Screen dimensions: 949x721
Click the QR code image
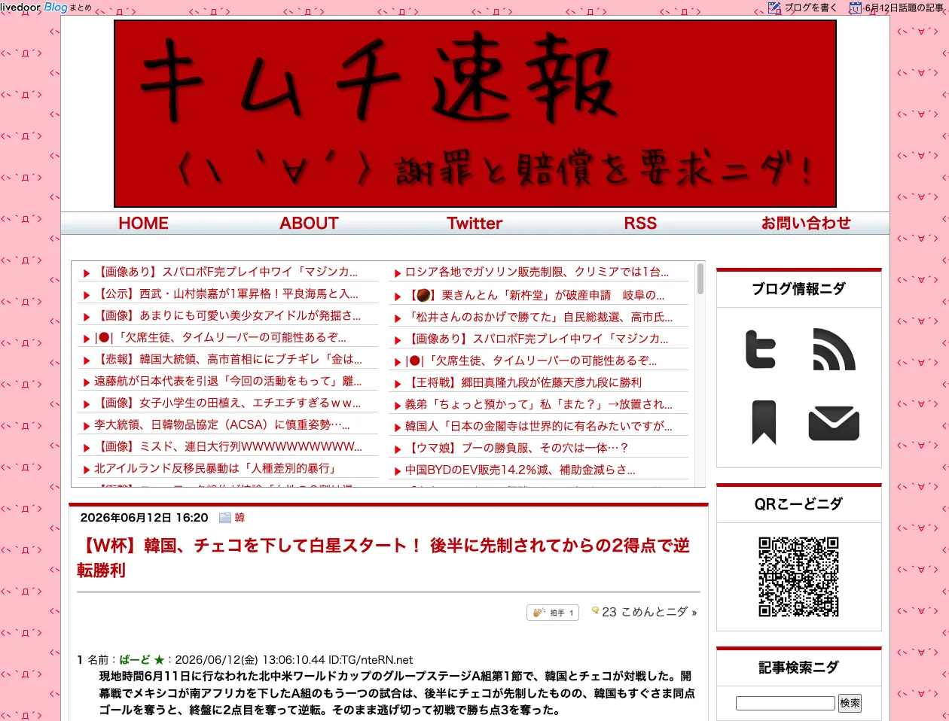pyautogui.click(x=798, y=577)
